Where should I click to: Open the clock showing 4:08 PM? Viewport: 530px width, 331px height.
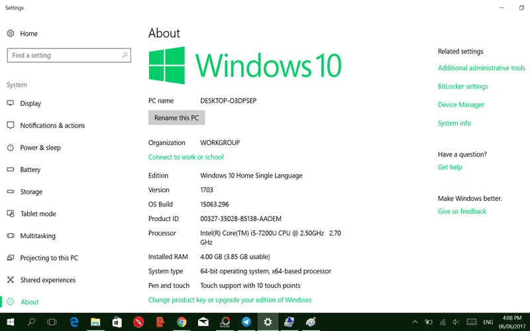[x=512, y=322]
